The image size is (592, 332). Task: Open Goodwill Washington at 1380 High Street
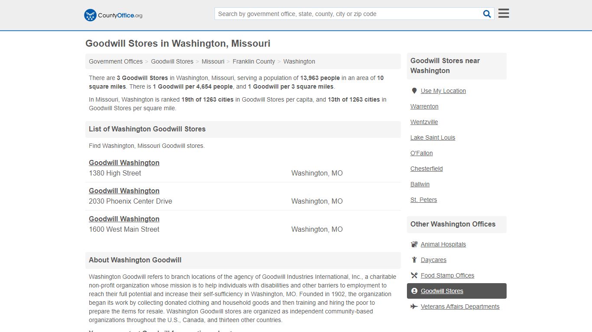pyautogui.click(x=124, y=163)
